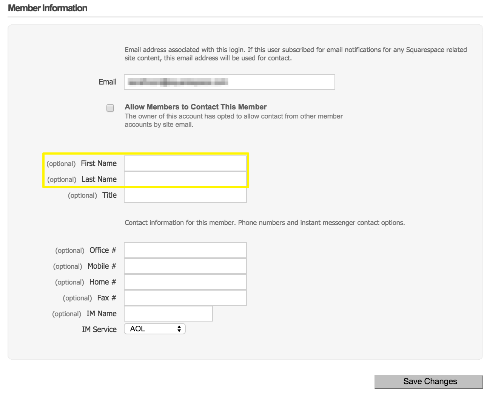Enable the Allow Members to Contact checkbox
487x394 pixels.
point(110,108)
